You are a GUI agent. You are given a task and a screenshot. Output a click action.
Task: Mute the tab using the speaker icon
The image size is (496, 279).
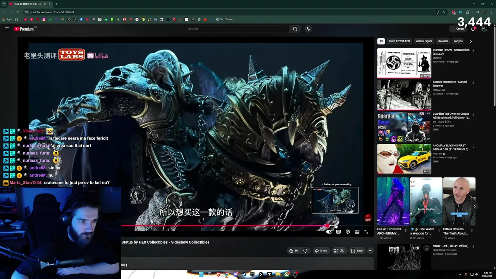[45, 4]
